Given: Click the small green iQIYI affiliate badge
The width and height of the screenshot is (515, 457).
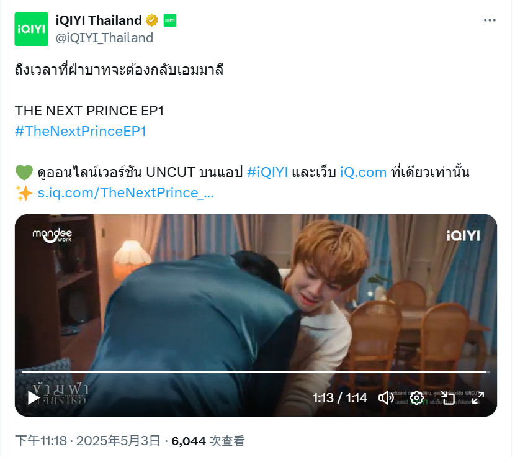Looking at the screenshot, I should [x=170, y=20].
